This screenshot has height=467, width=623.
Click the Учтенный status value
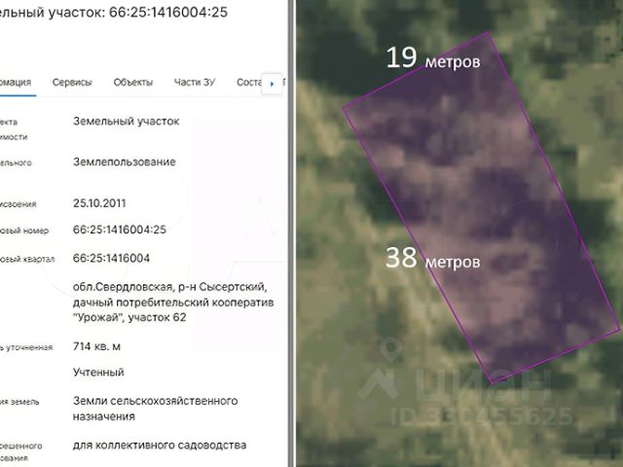coord(98,372)
